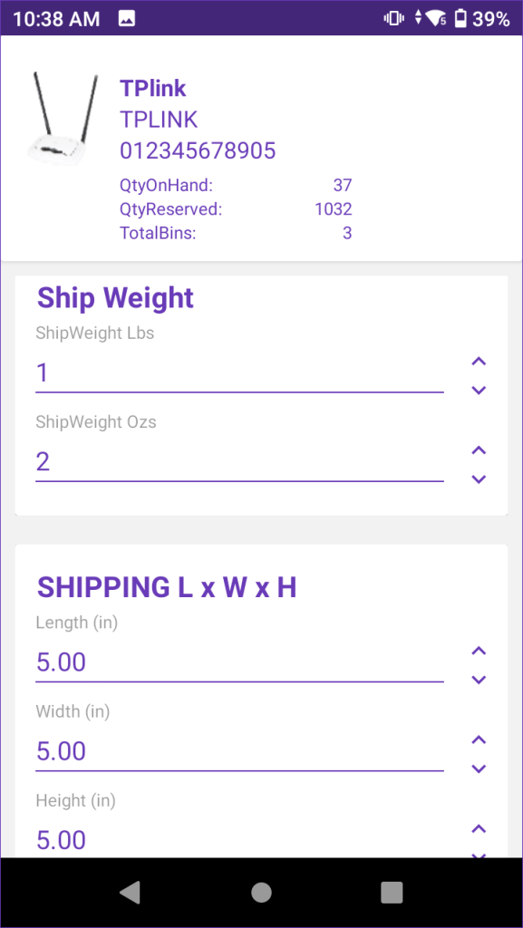Tap the battery icon in status bar
The height and width of the screenshot is (928, 523).
(x=460, y=19)
